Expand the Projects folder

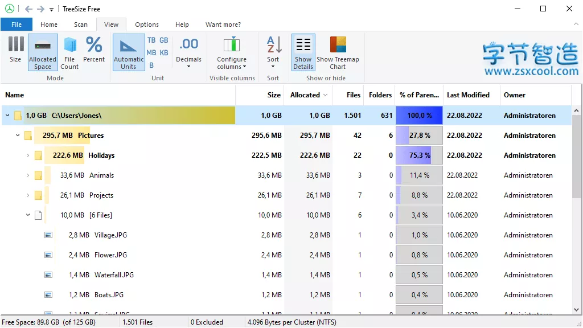pyautogui.click(x=28, y=195)
